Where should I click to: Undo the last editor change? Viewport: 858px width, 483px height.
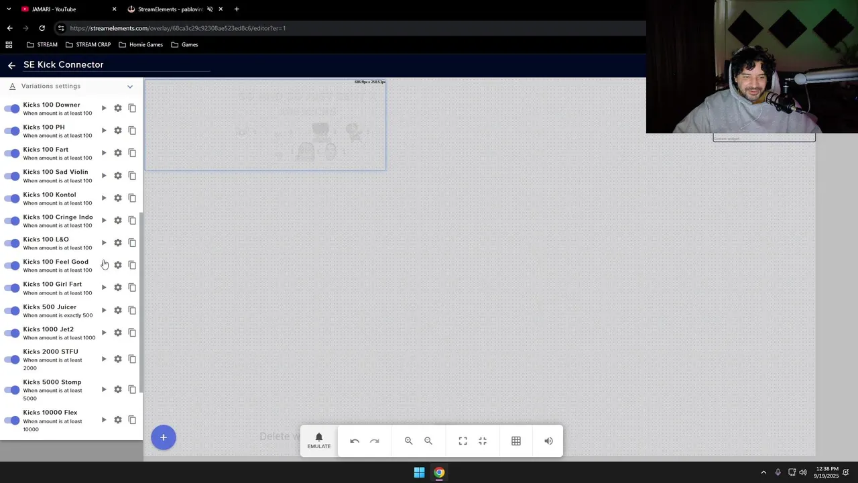point(355,441)
